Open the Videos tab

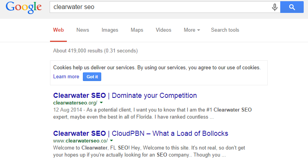click(163, 30)
